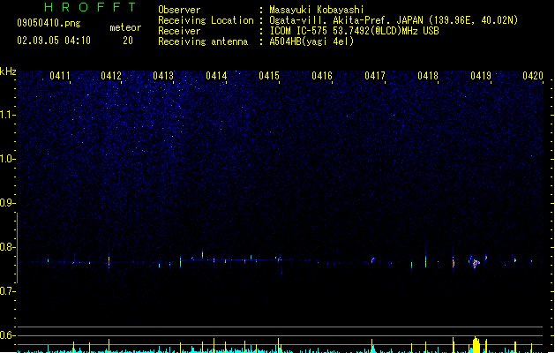555x353 pixels.
Task: Click the 0.6 kHz axis label
Action: [7, 335]
